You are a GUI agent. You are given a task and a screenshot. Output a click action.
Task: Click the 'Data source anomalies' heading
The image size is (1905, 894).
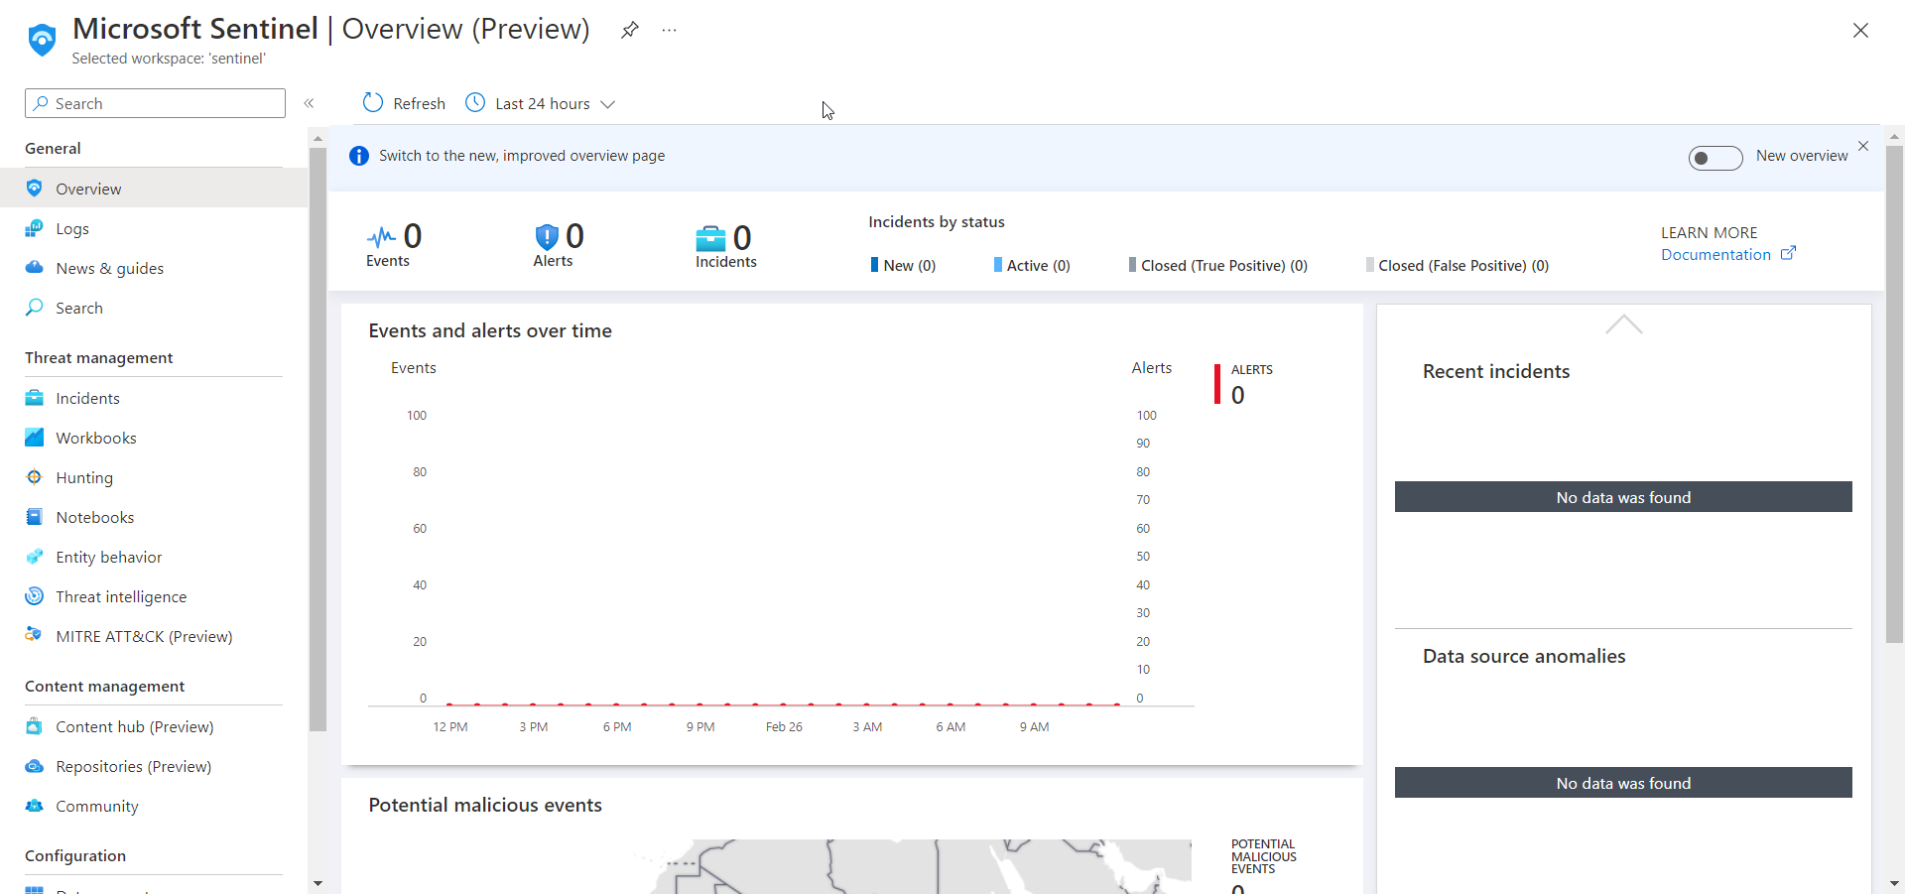pyautogui.click(x=1524, y=656)
